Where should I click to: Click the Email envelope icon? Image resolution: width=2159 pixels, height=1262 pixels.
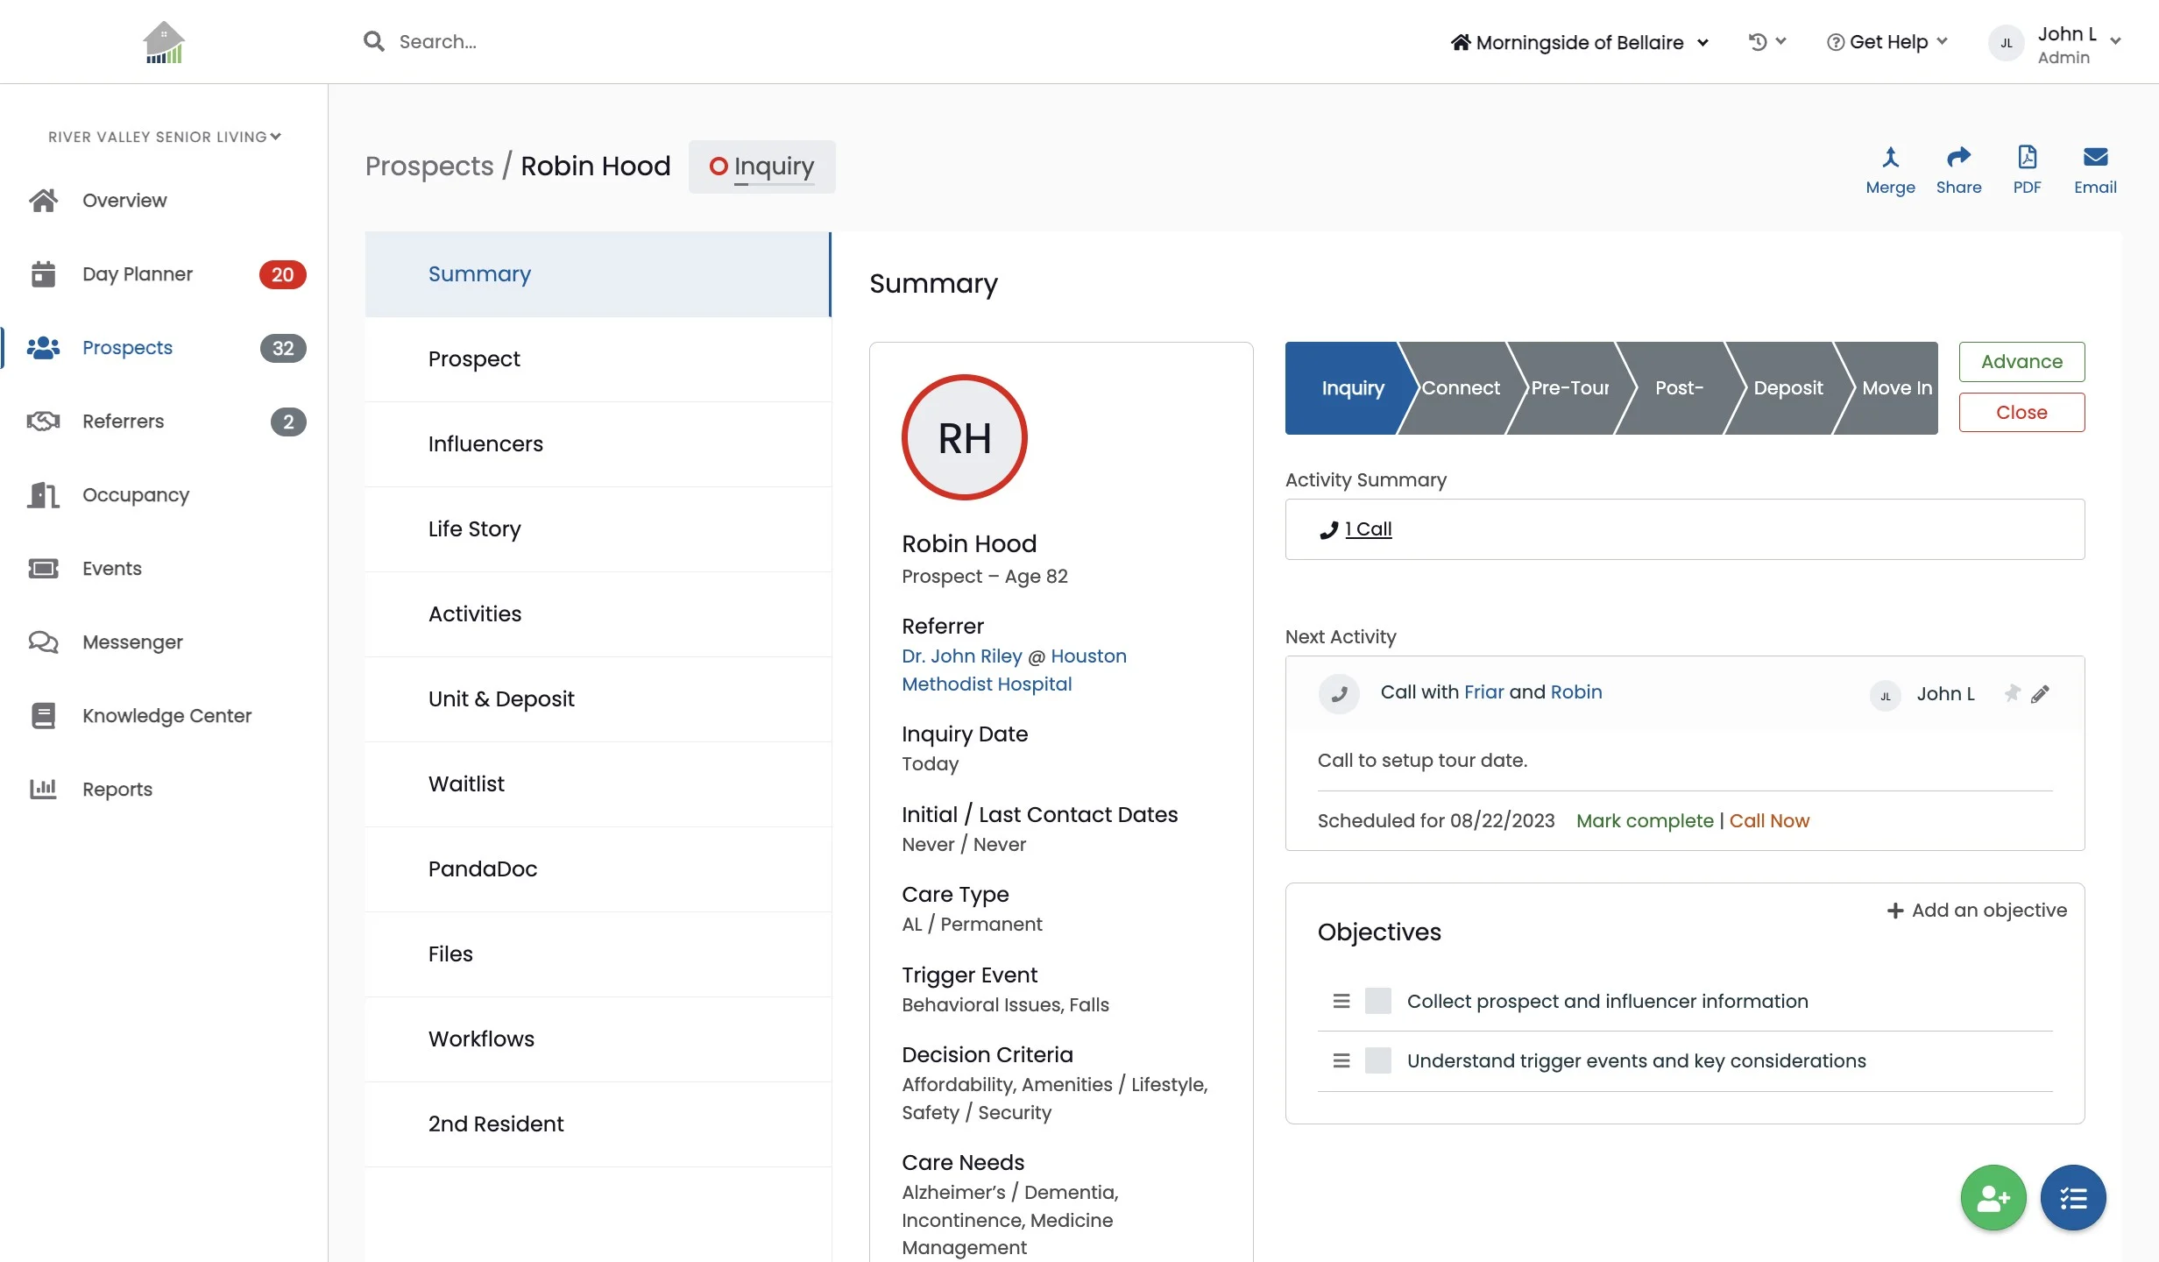pos(2095,159)
